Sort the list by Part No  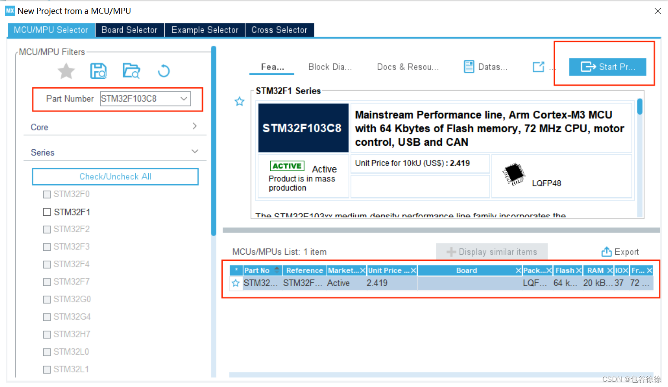pyautogui.click(x=262, y=270)
